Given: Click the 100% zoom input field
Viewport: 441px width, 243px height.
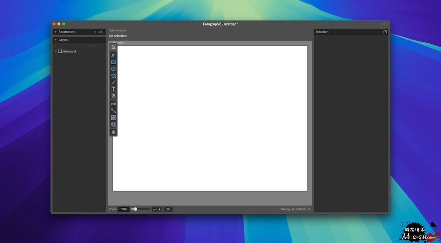Looking at the screenshot, I should point(123,209).
